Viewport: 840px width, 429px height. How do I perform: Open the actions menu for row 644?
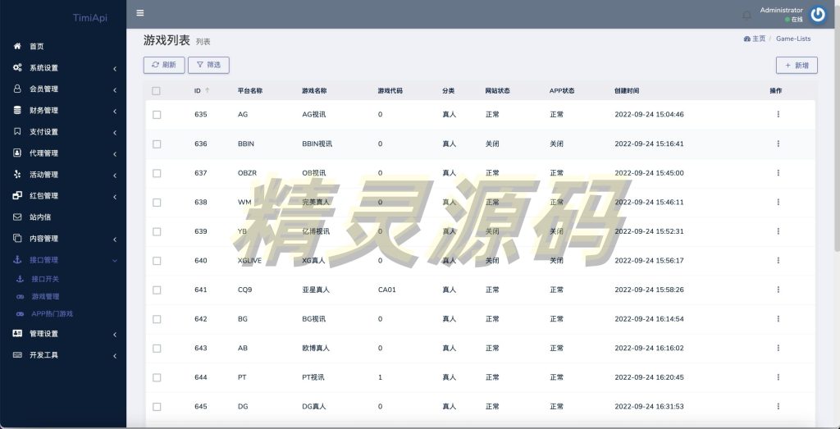(778, 377)
